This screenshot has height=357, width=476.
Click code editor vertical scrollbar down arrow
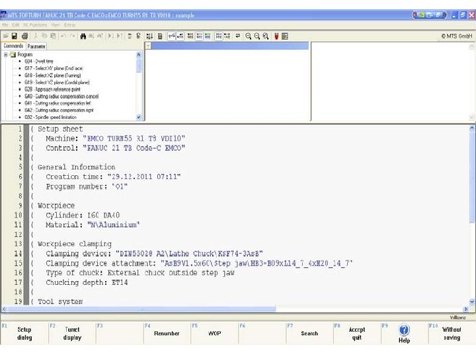click(x=472, y=301)
